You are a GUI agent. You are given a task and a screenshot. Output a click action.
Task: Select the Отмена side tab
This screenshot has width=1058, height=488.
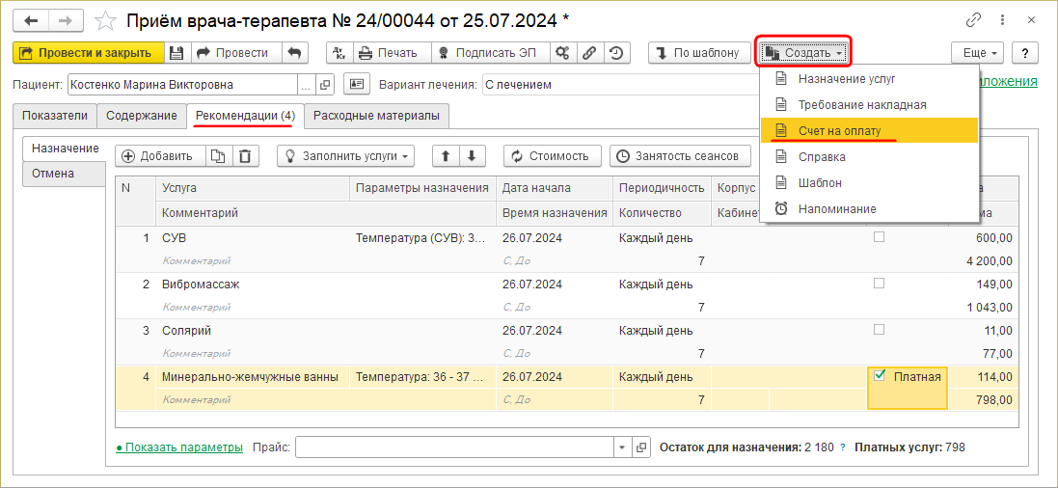coord(65,174)
